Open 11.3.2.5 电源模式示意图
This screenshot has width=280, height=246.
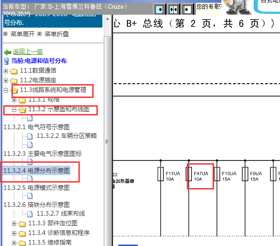click(x=36, y=188)
